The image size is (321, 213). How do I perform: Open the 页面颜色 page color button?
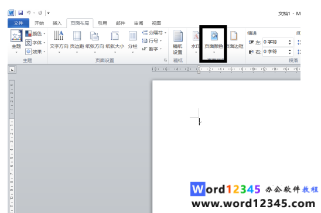[214, 42]
